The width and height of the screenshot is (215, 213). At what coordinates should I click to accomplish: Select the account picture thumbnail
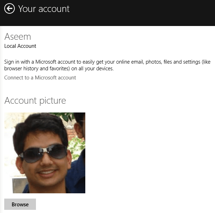45,153
